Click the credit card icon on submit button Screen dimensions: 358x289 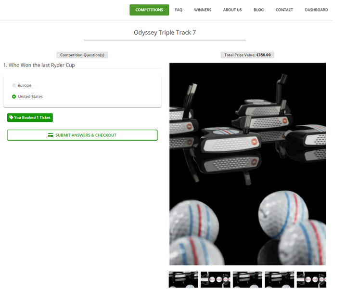click(x=51, y=135)
